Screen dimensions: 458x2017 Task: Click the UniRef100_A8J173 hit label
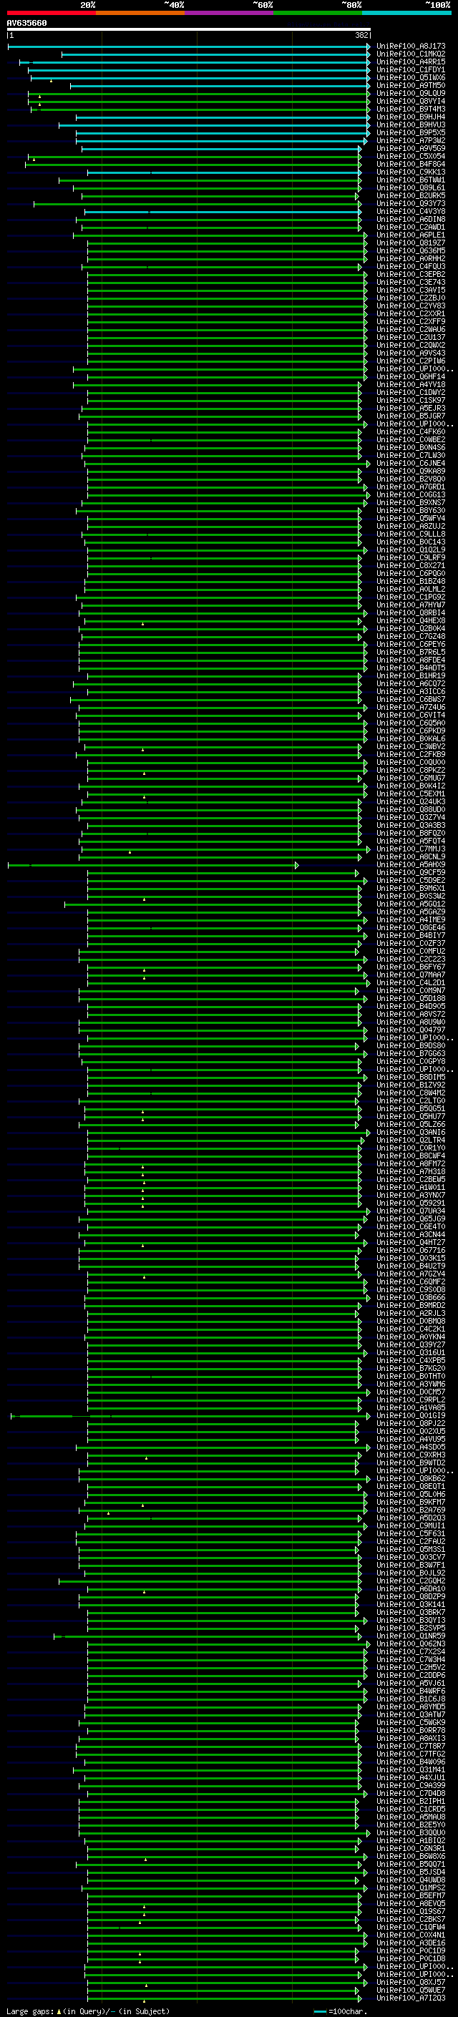coord(411,47)
